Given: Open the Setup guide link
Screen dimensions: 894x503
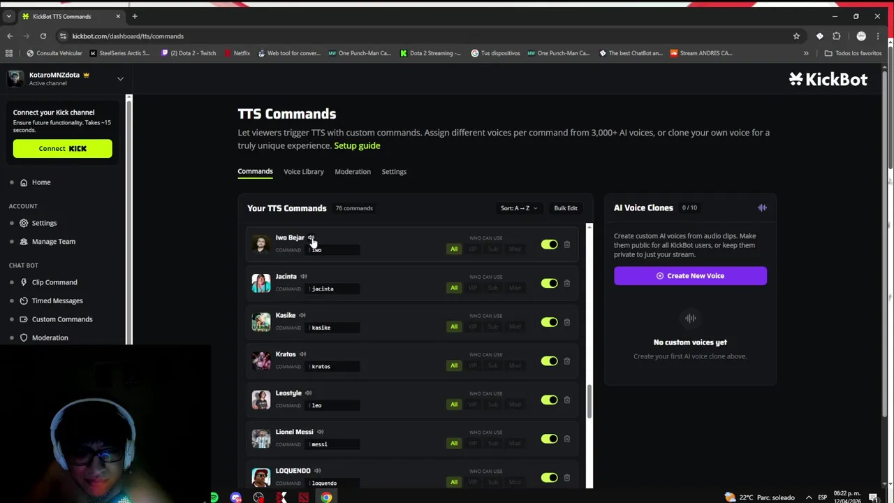Looking at the screenshot, I should coord(357,145).
